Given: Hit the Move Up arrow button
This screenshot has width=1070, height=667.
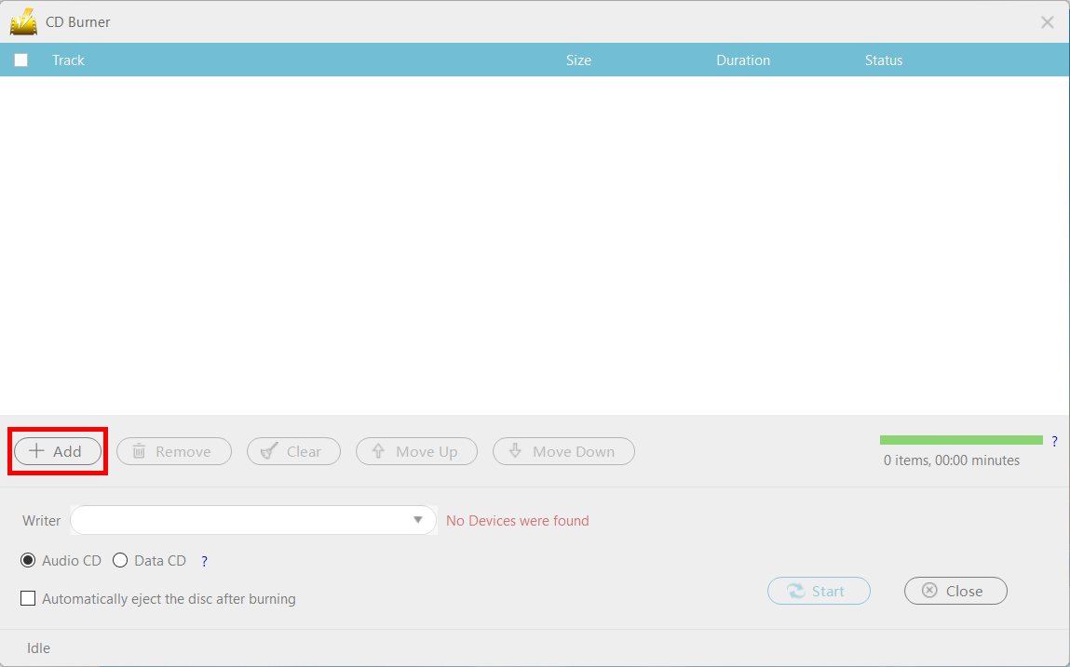Looking at the screenshot, I should click(416, 451).
